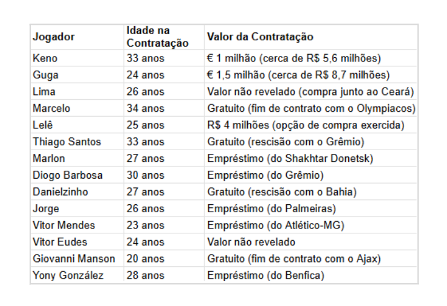Click Yony González's Benfica loan cell

(x=311, y=275)
